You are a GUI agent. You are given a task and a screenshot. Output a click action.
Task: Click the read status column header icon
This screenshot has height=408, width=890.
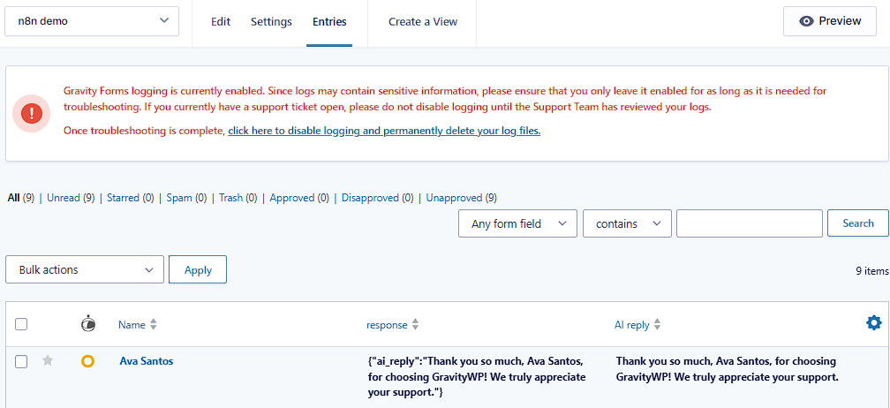(x=87, y=324)
